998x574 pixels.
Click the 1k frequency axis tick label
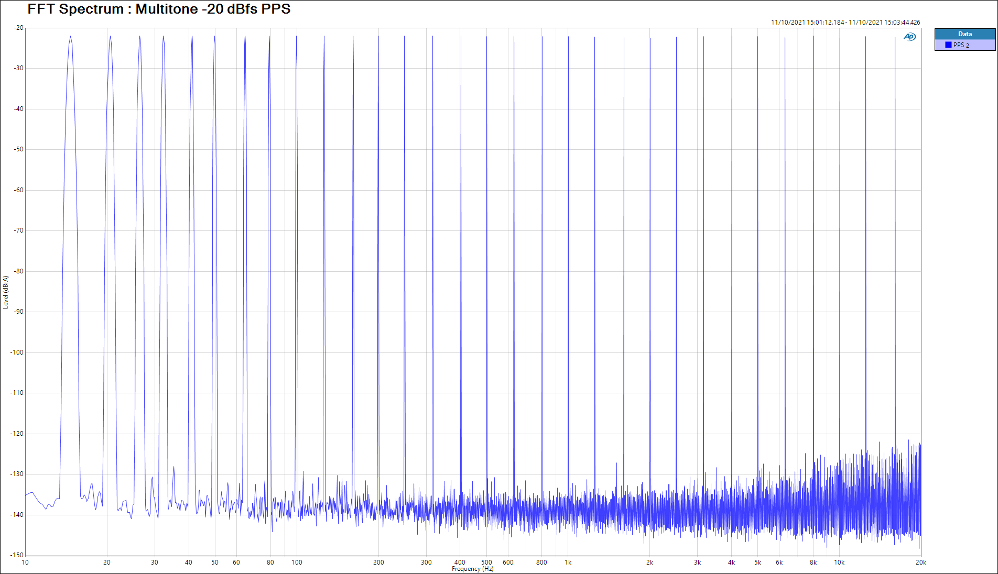[568, 562]
